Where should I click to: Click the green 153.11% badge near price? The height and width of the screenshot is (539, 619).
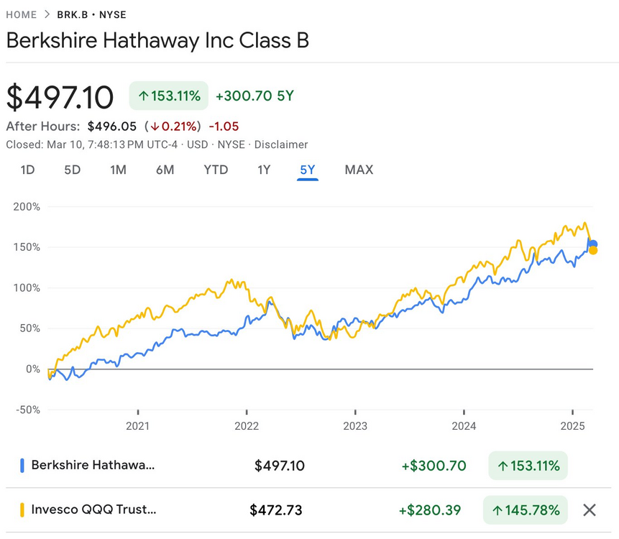[168, 96]
